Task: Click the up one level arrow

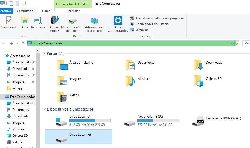Action: click(x=23, y=43)
